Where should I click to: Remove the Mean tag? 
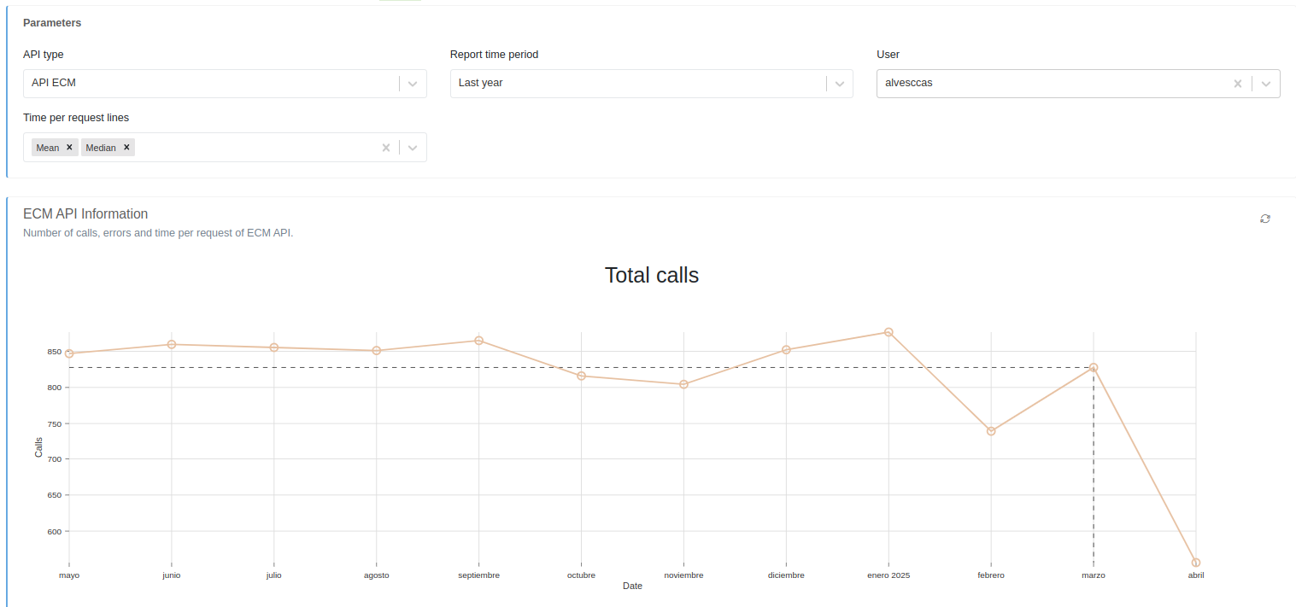(69, 147)
